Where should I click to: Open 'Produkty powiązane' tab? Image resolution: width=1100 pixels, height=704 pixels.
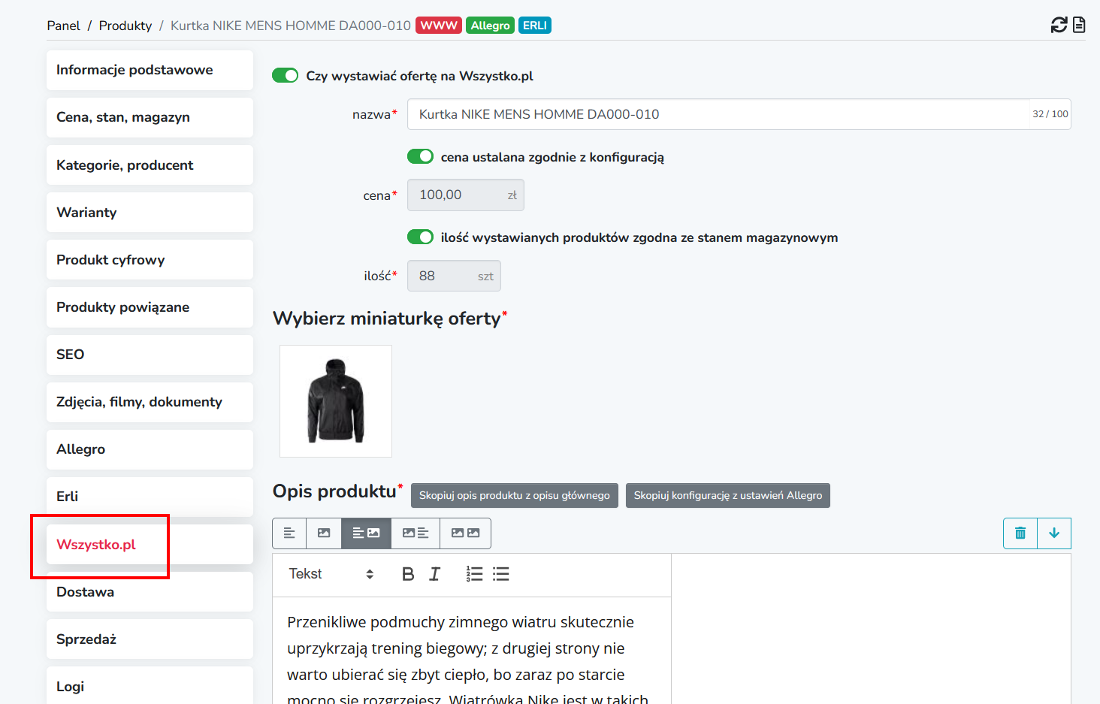(x=150, y=307)
